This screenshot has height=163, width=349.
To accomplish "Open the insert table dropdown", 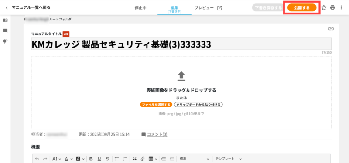I will (x=153, y=159).
